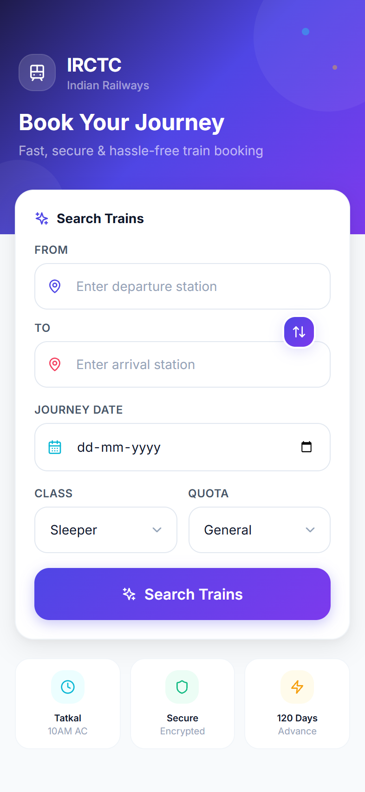
Task: Click the departure station input field
Action: point(182,286)
